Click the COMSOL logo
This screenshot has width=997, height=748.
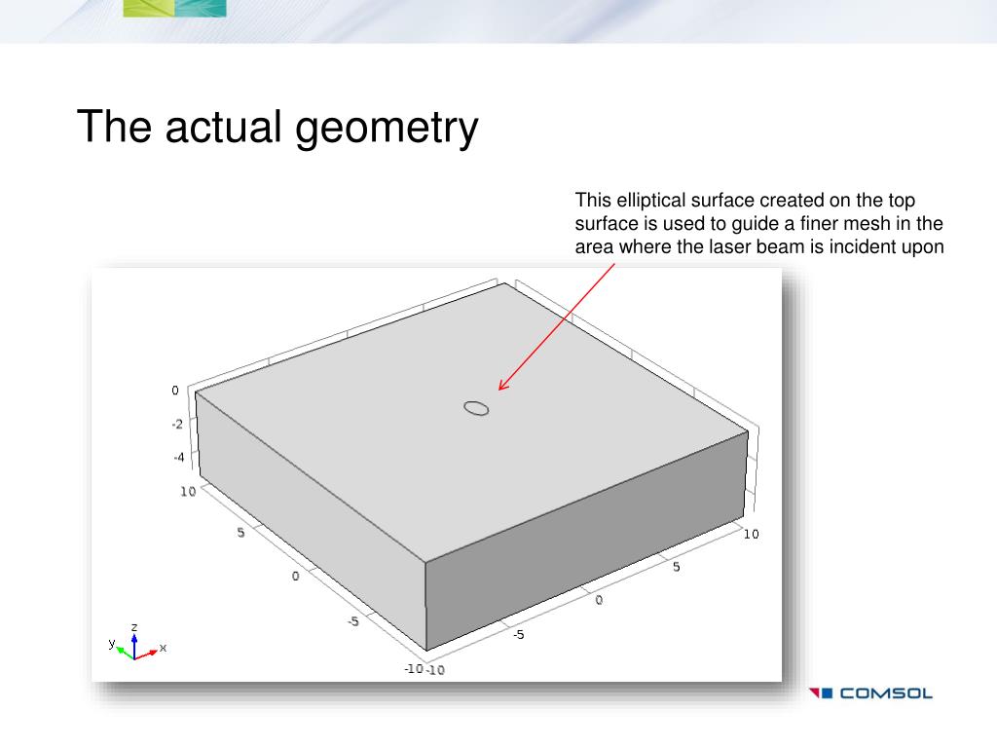[870, 693]
